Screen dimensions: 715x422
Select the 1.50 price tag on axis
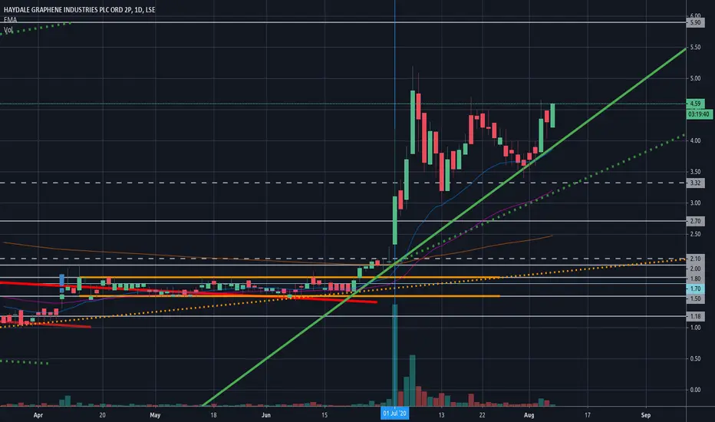click(x=695, y=298)
